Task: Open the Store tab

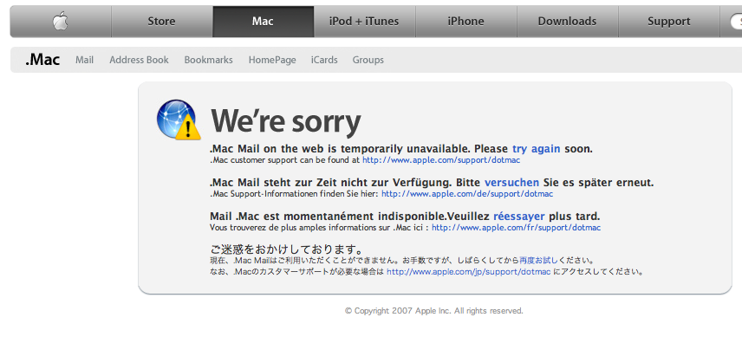Action: tap(161, 22)
